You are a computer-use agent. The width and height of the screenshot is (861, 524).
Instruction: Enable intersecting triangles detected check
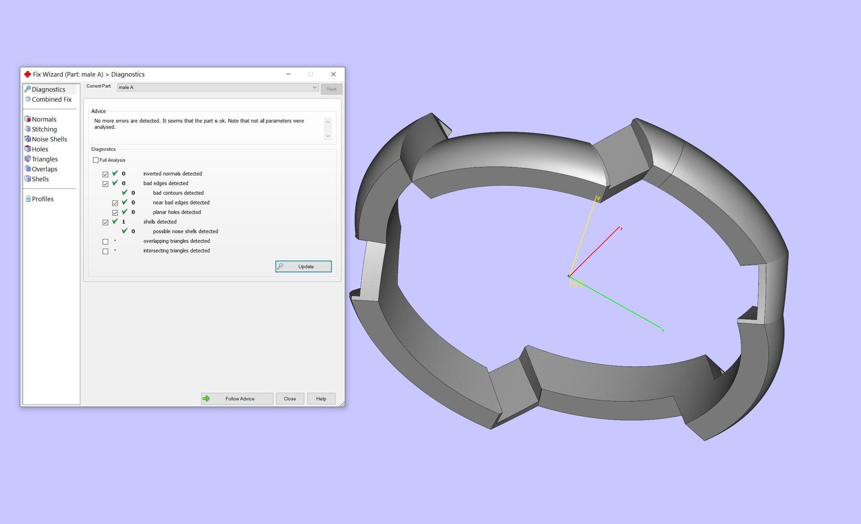[x=105, y=251]
